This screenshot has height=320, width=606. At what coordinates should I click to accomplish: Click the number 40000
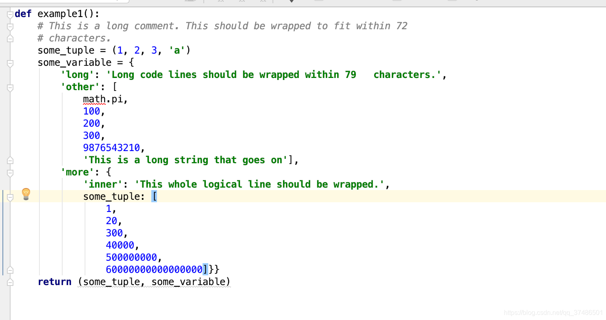click(x=120, y=245)
